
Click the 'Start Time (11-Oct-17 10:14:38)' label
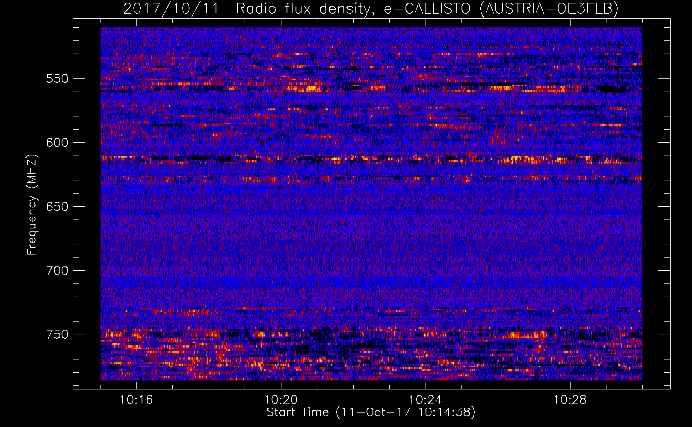[x=371, y=412]
